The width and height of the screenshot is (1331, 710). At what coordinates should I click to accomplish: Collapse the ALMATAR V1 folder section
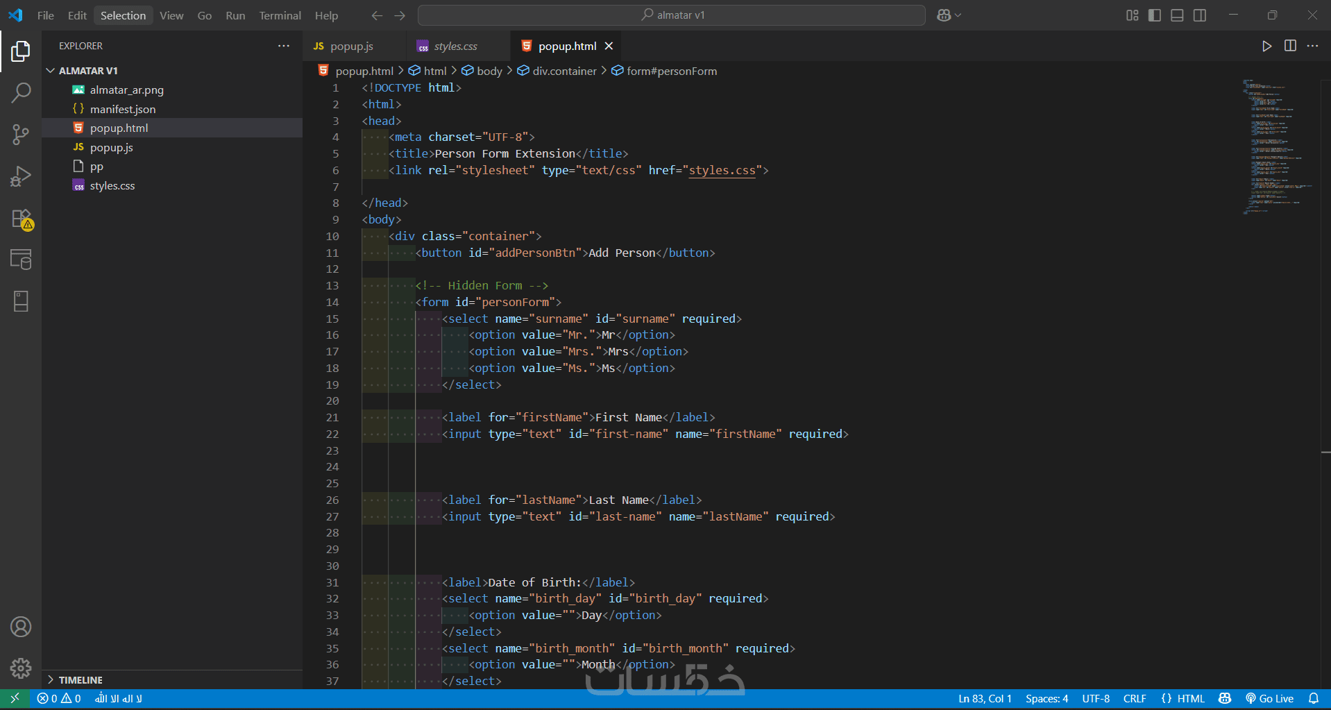(x=51, y=71)
